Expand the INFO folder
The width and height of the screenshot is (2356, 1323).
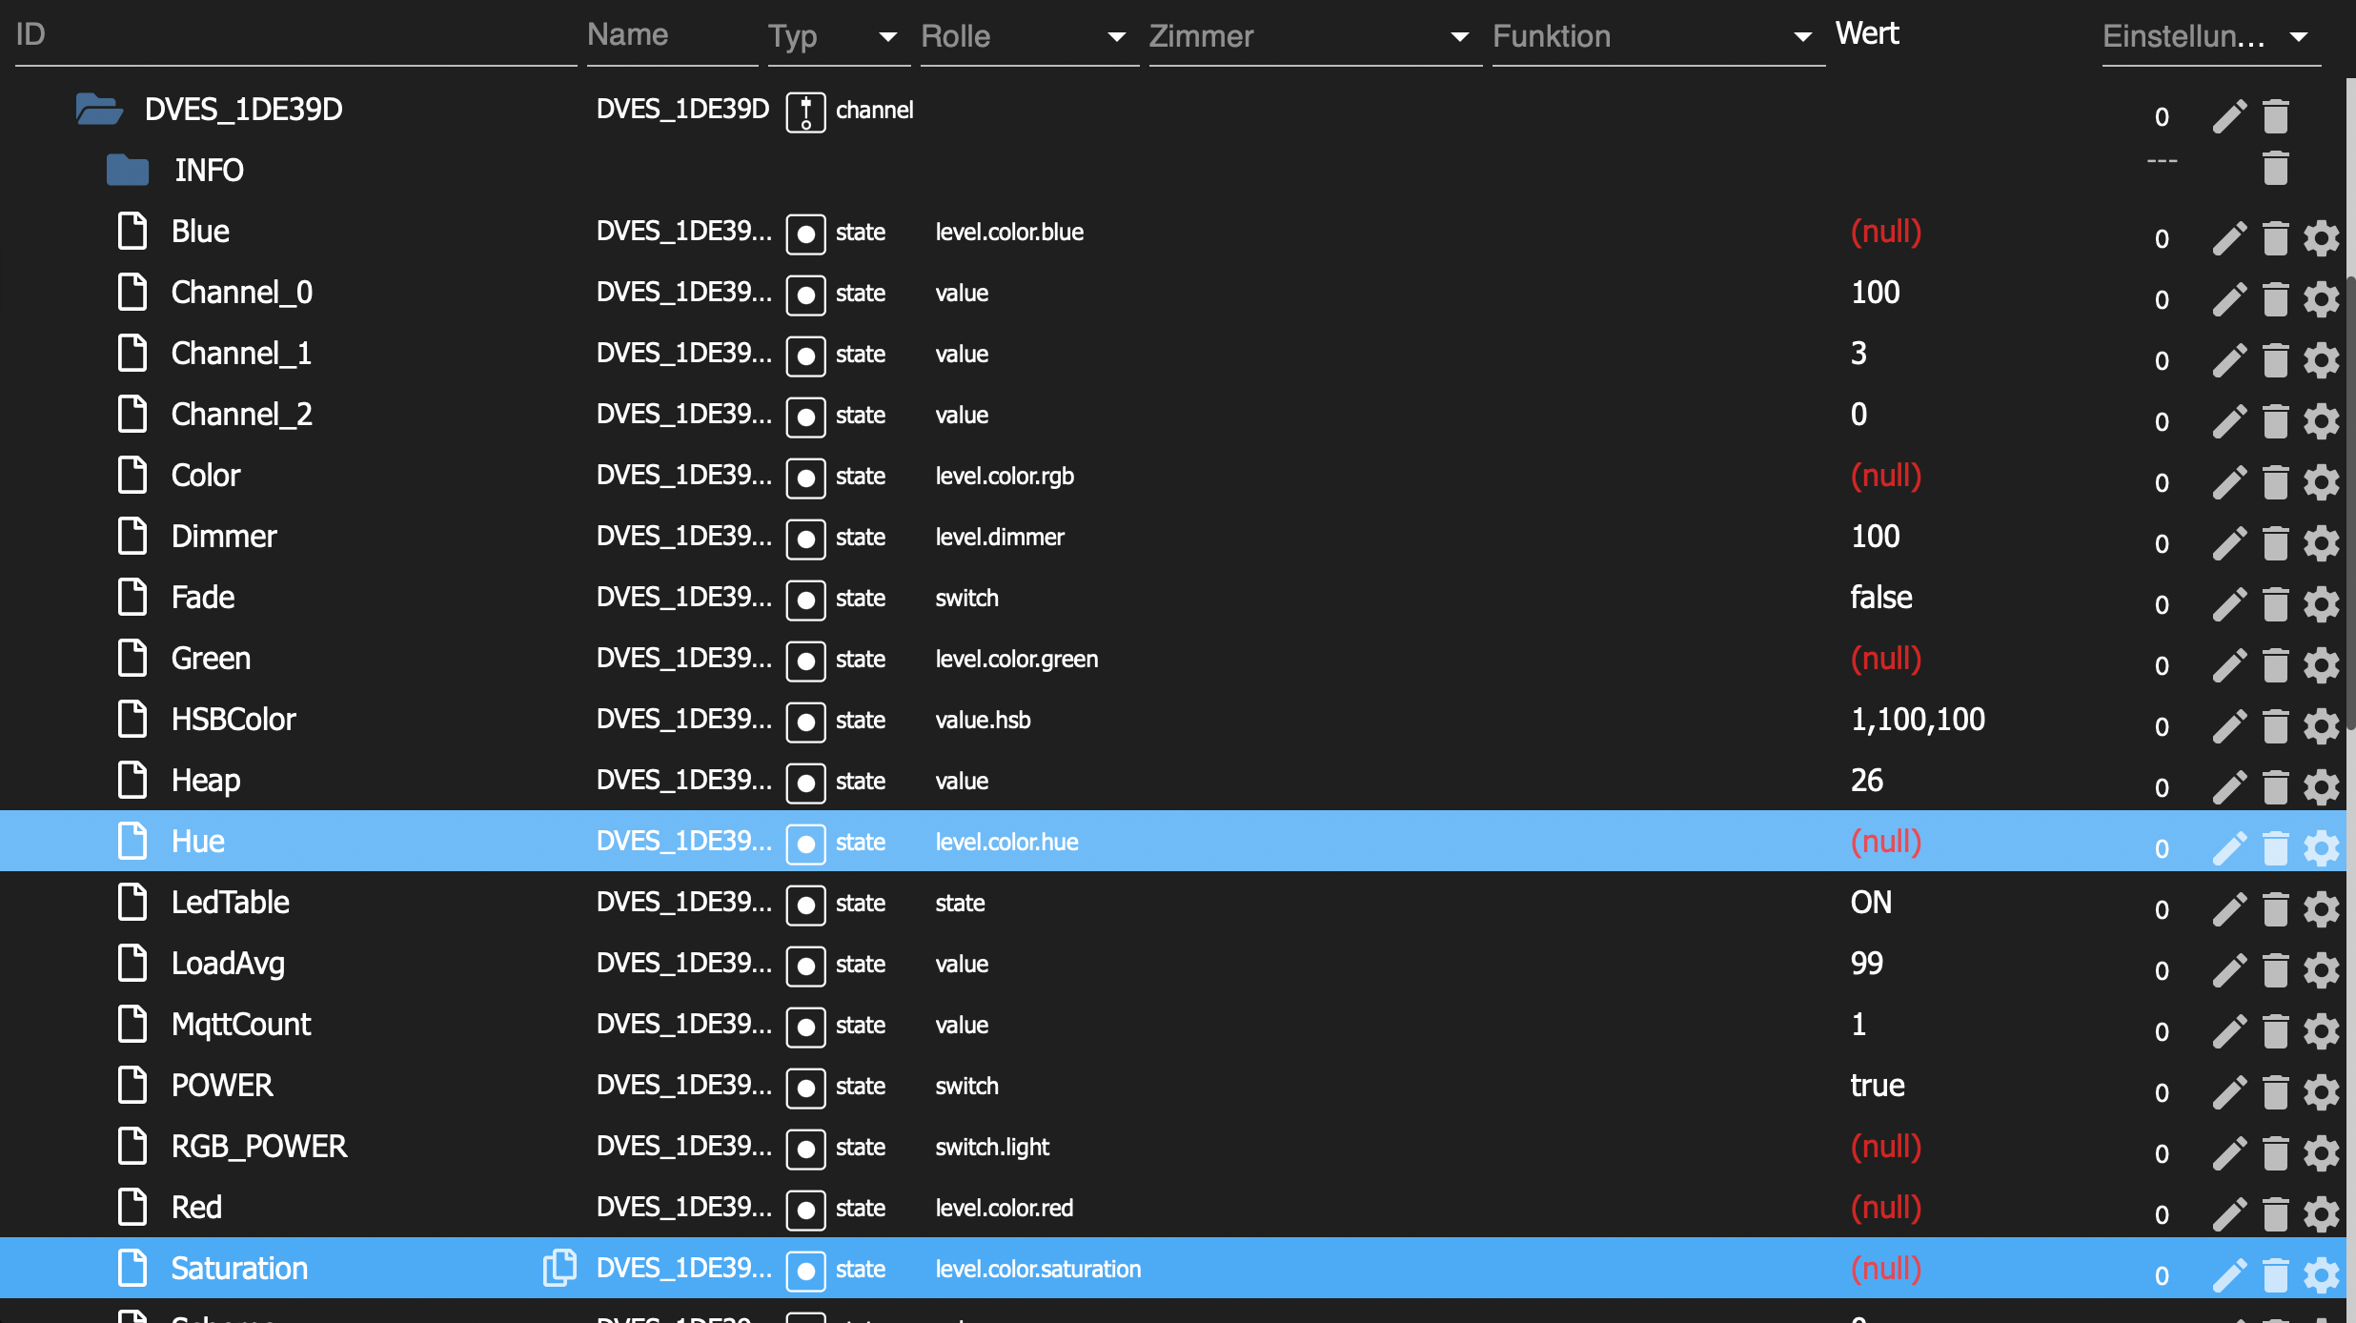(x=128, y=170)
